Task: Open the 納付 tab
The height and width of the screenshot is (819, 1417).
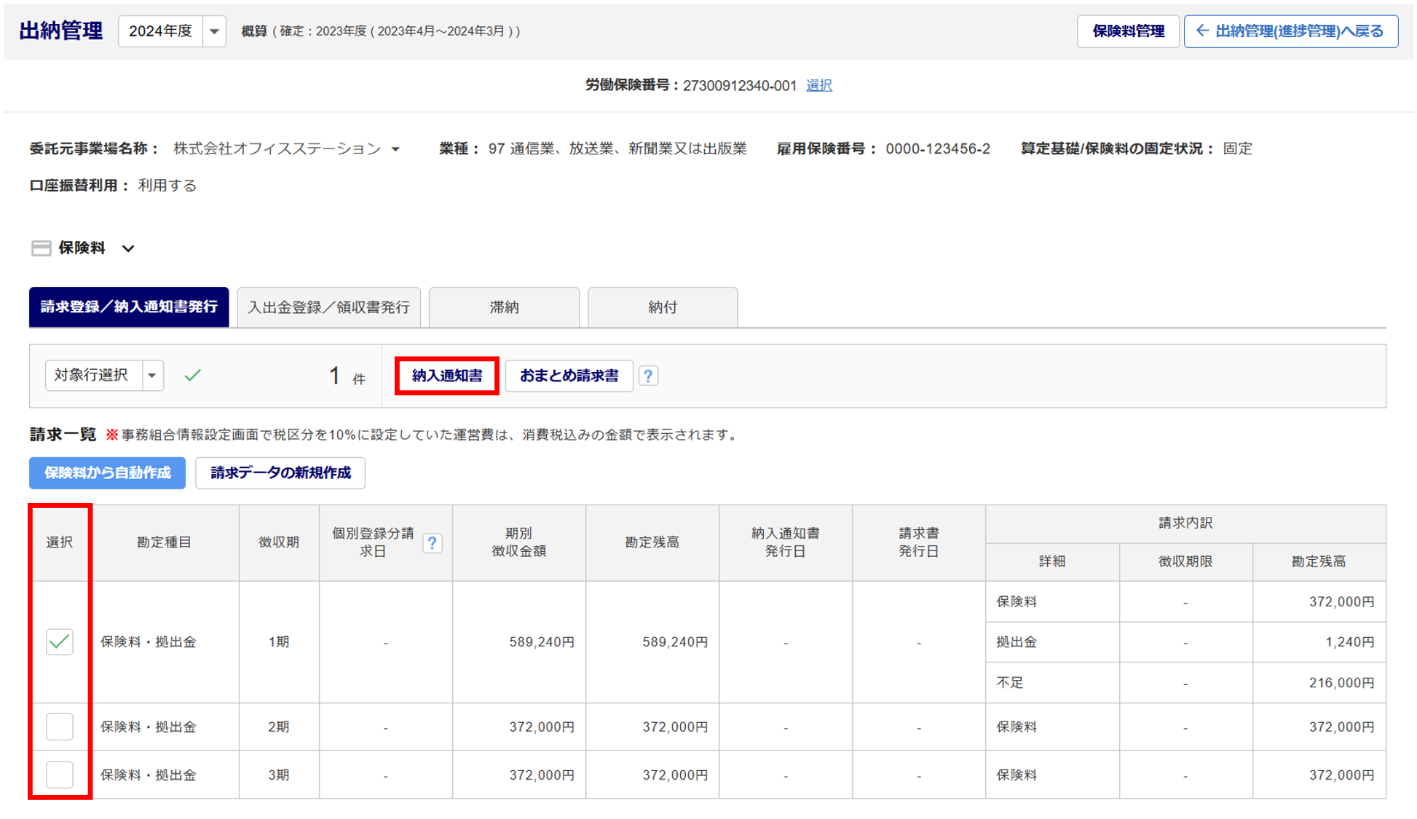Action: pyautogui.click(x=662, y=307)
